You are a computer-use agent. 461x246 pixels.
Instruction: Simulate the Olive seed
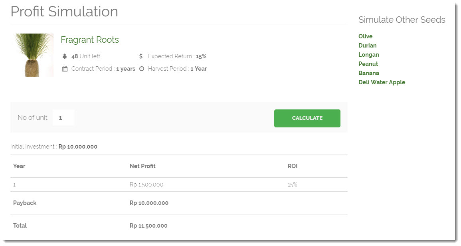click(365, 36)
